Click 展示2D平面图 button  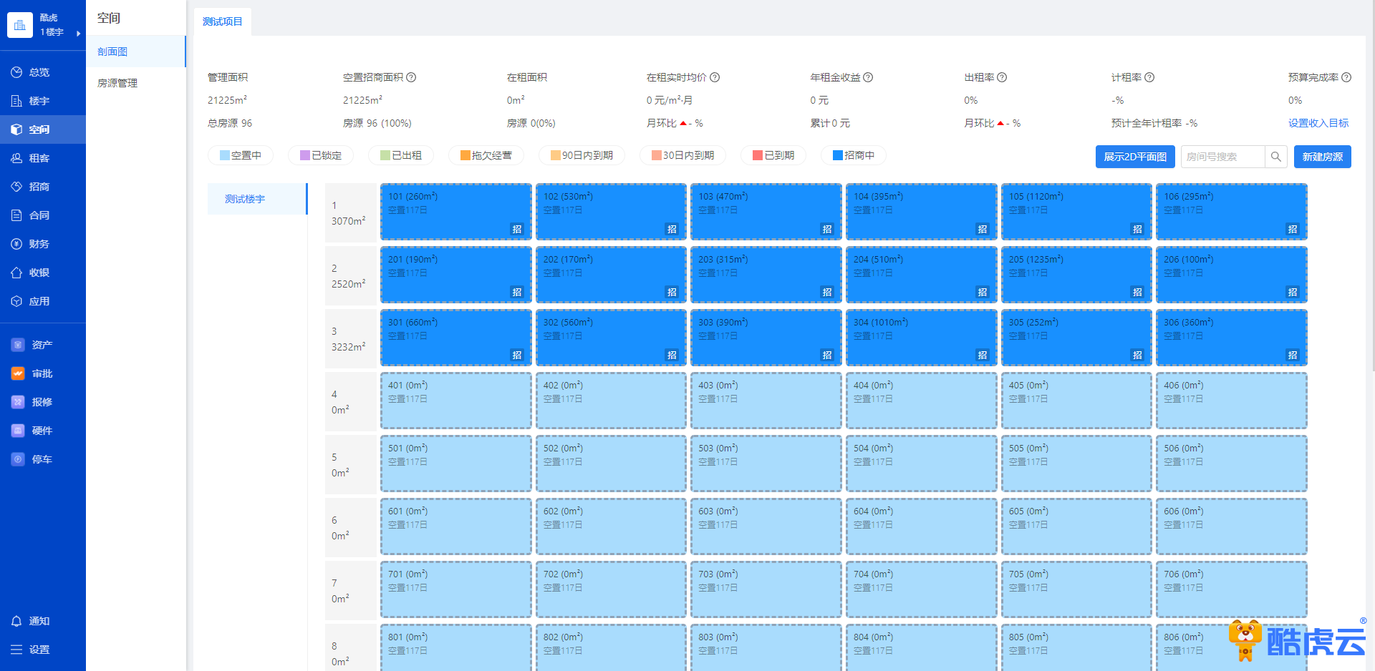tap(1135, 157)
